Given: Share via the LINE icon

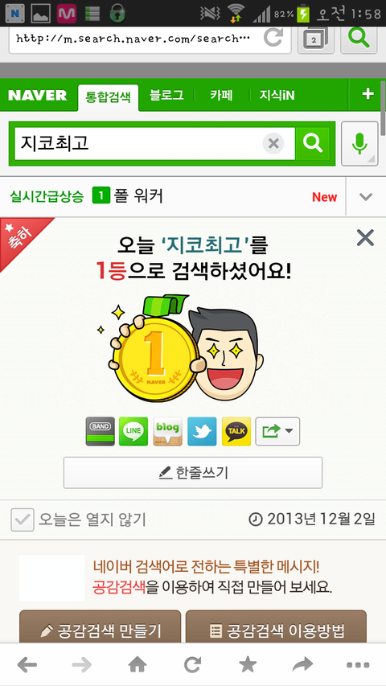Looking at the screenshot, I should (x=133, y=431).
